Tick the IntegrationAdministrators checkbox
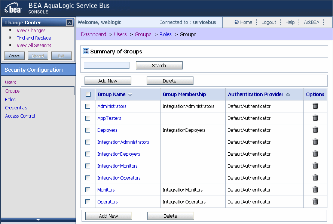 click(x=88, y=142)
